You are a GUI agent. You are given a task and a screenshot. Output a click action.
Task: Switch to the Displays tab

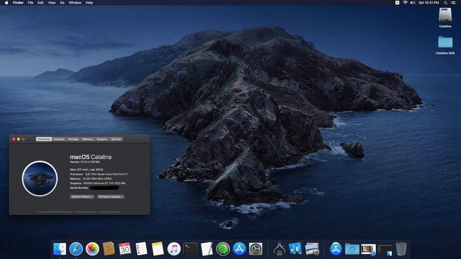[59, 139]
